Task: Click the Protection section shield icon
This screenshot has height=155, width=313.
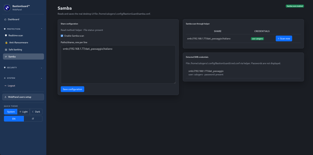Action: point(5,29)
